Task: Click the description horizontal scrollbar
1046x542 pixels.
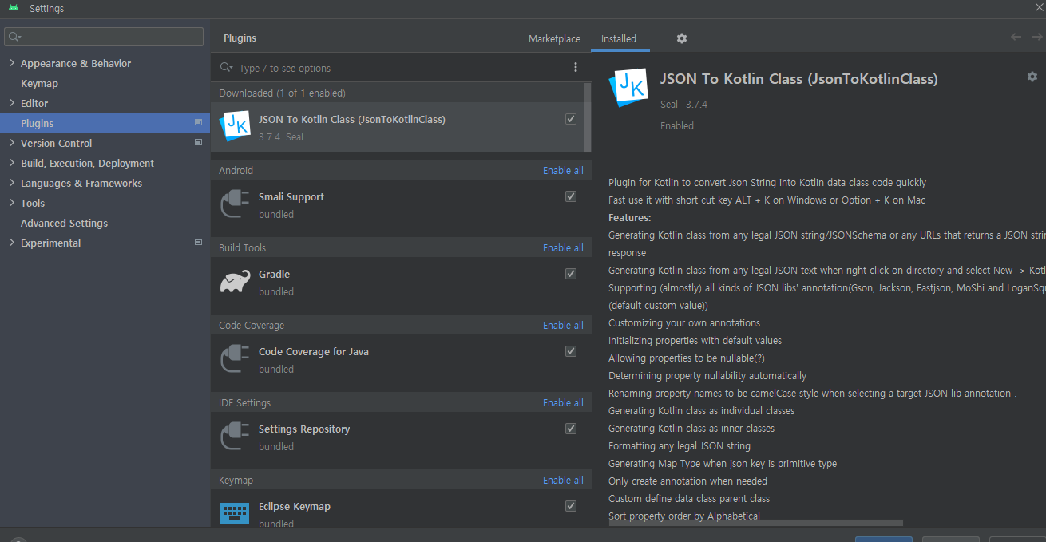Action: (x=756, y=523)
